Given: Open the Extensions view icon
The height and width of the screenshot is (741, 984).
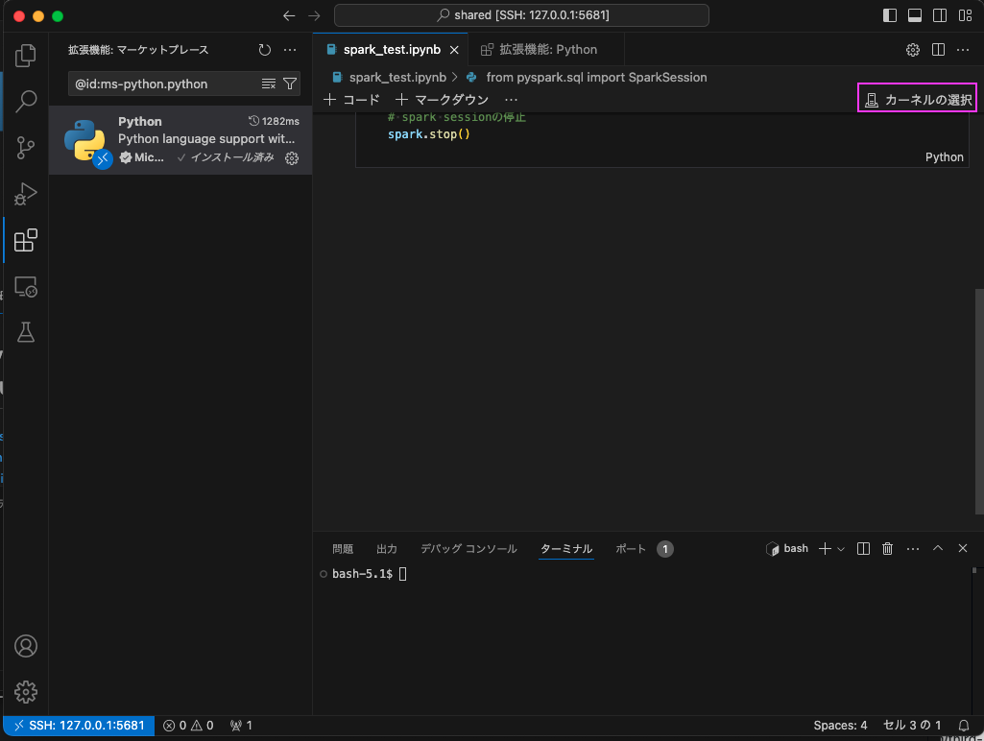Looking at the screenshot, I should pyautogui.click(x=26, y=240).
